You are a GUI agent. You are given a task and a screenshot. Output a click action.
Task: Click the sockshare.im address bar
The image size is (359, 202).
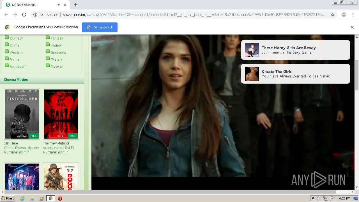click(194, 15)
